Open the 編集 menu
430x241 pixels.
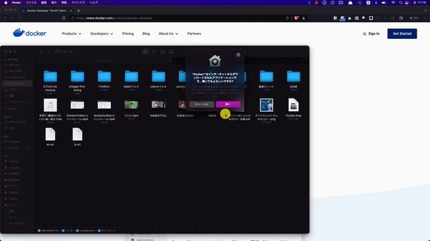(x=44, y=3)
